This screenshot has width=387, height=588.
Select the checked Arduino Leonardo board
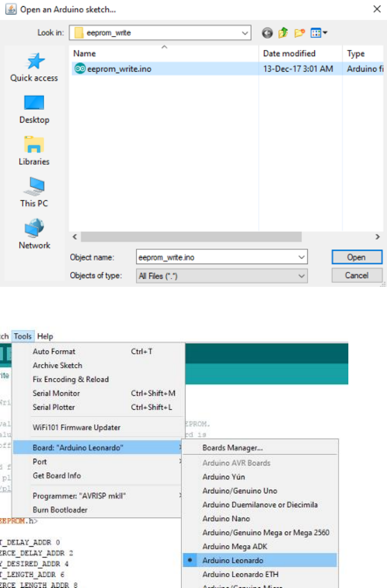[x=260, y=560]
